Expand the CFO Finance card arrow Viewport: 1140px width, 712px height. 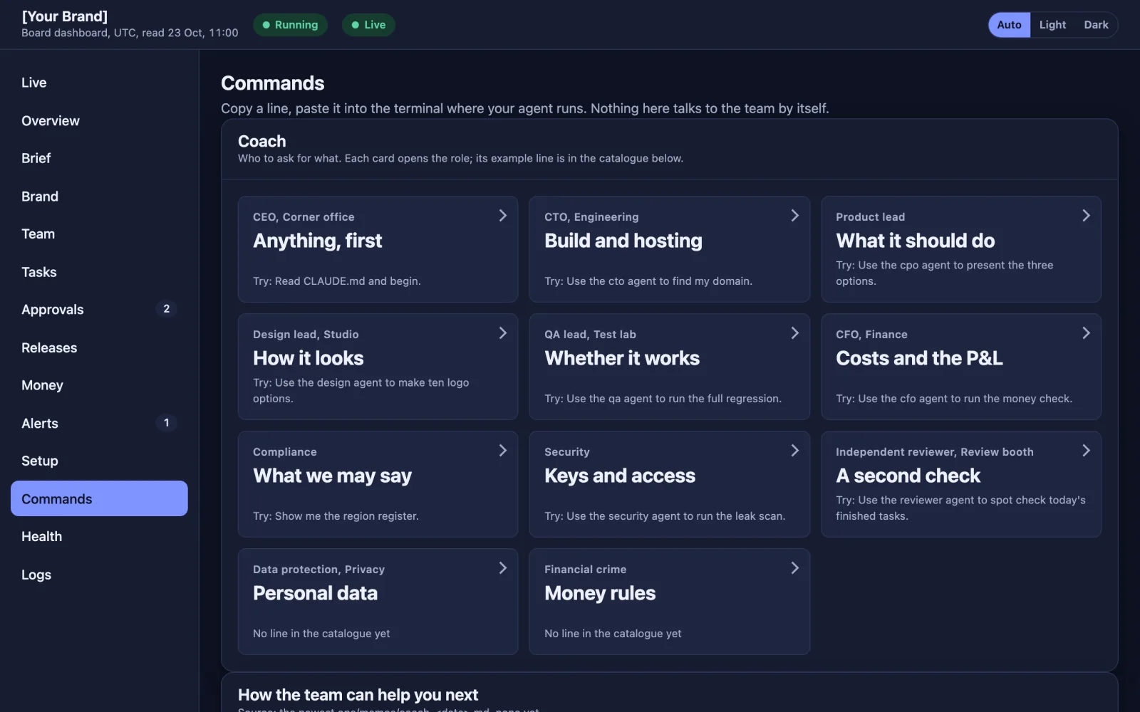click(x=1086, y=333)
